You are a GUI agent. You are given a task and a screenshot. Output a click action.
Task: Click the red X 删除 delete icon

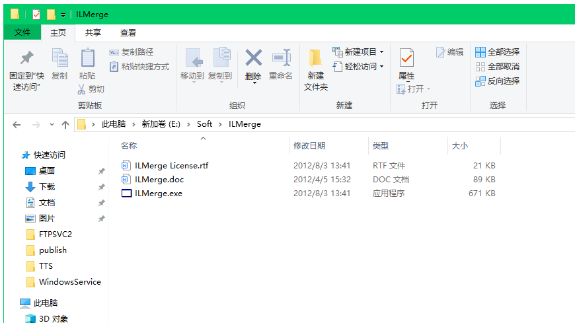253,58
